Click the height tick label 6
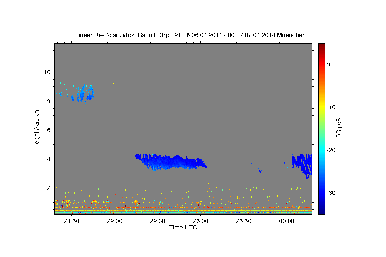 tap(49, 130)
